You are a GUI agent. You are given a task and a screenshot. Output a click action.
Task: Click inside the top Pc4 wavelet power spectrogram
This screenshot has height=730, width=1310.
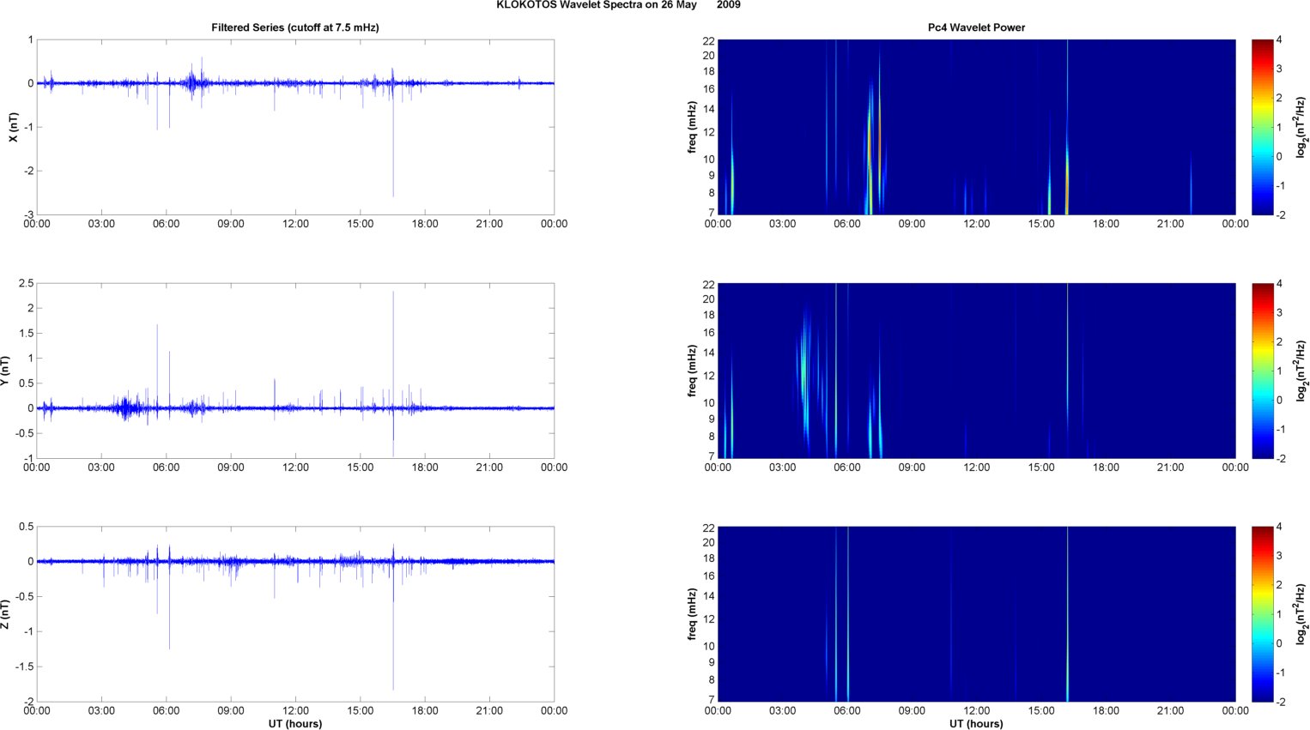976,127
